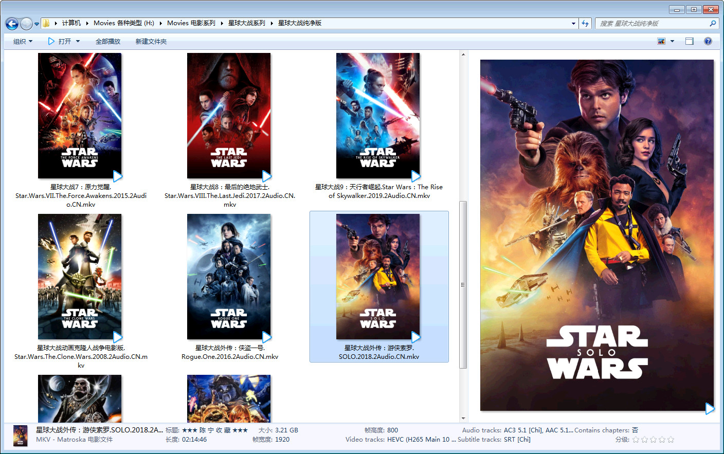Image resolution: width=724 pixels, height=454 pixels.
Task: Open the view options dropdown arrow
Action: pyautogui.click(x=672, y=41)
